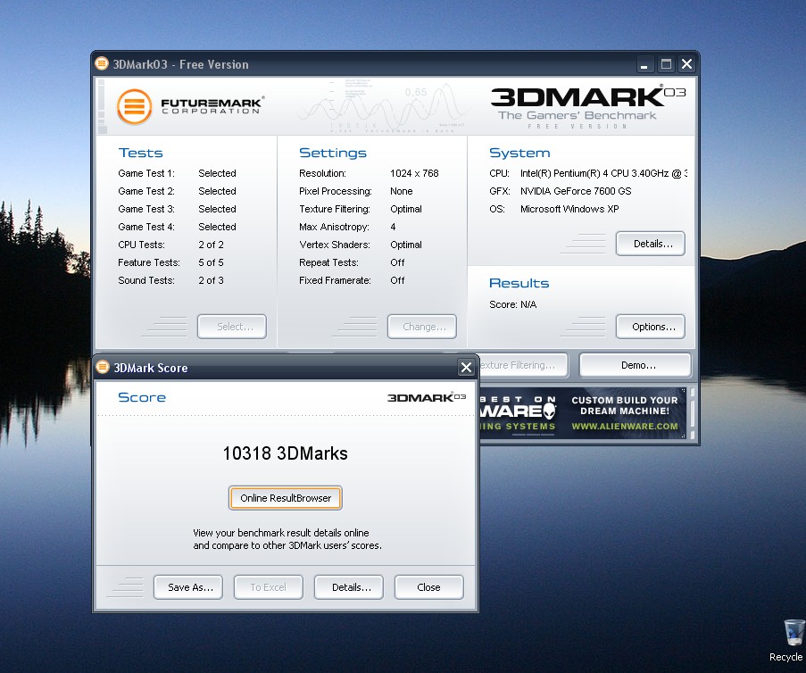Maximize the 3DMark03 main window
806x673 pixels.
(666, 64)
